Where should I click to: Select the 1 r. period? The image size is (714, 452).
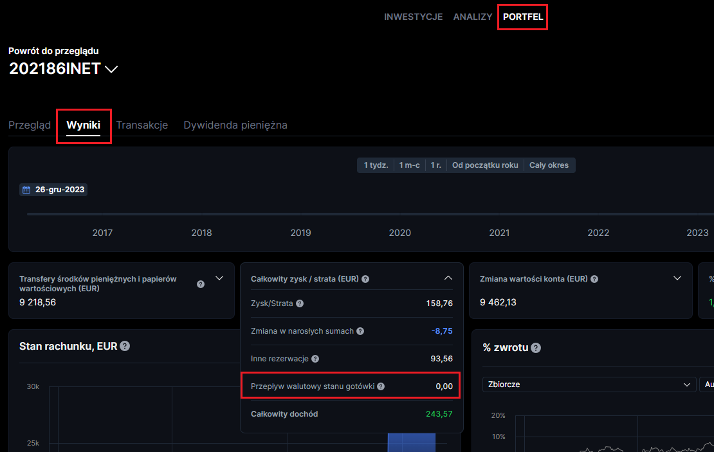435,165
